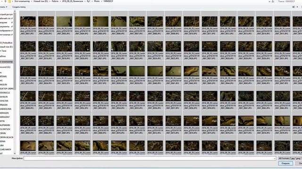Viewport: 302px width, 169px height.
Task: Navigate to 2016_09_29_Ленинское breadcrumb folder
Action: pyautogui.click(x=72, y=1)
